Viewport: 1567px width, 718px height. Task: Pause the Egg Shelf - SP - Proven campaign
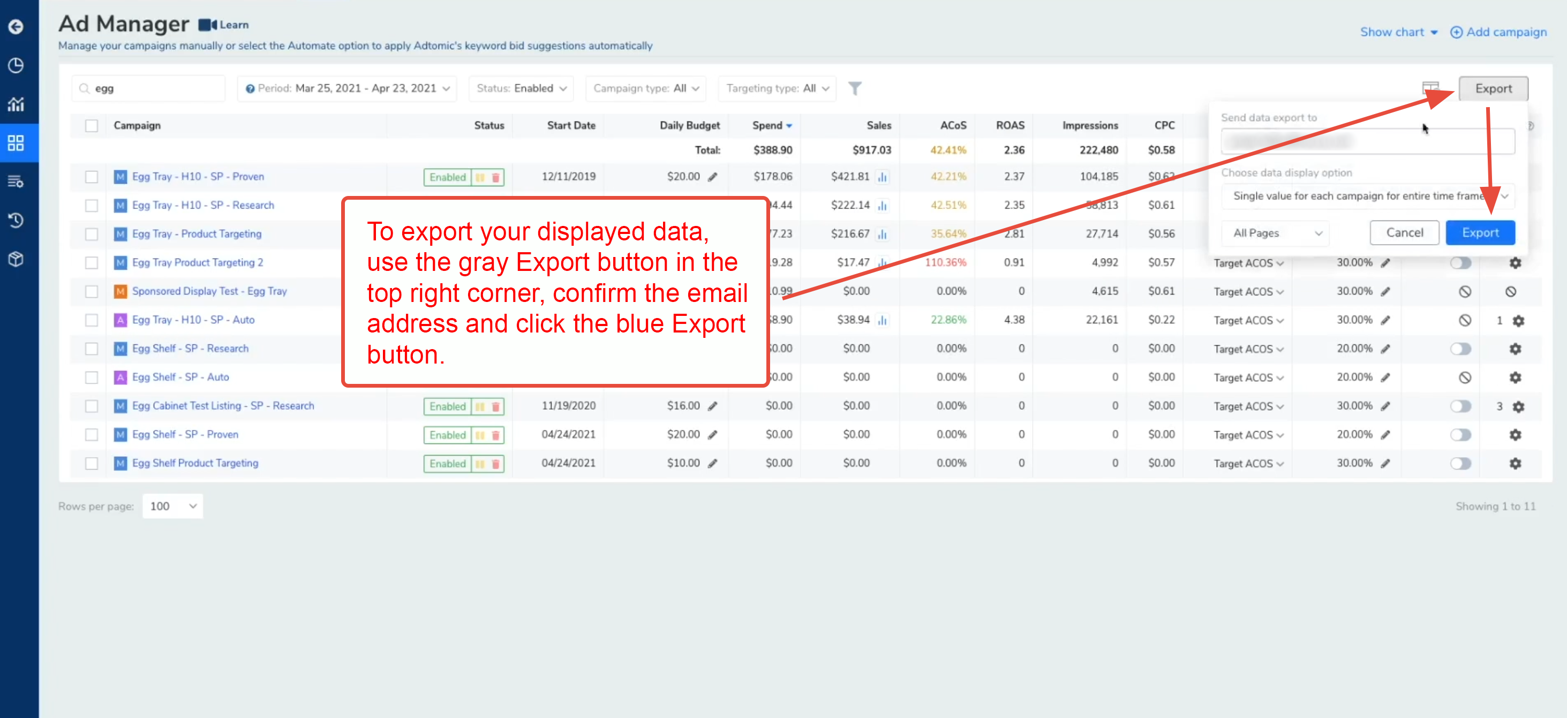(479, 435)
